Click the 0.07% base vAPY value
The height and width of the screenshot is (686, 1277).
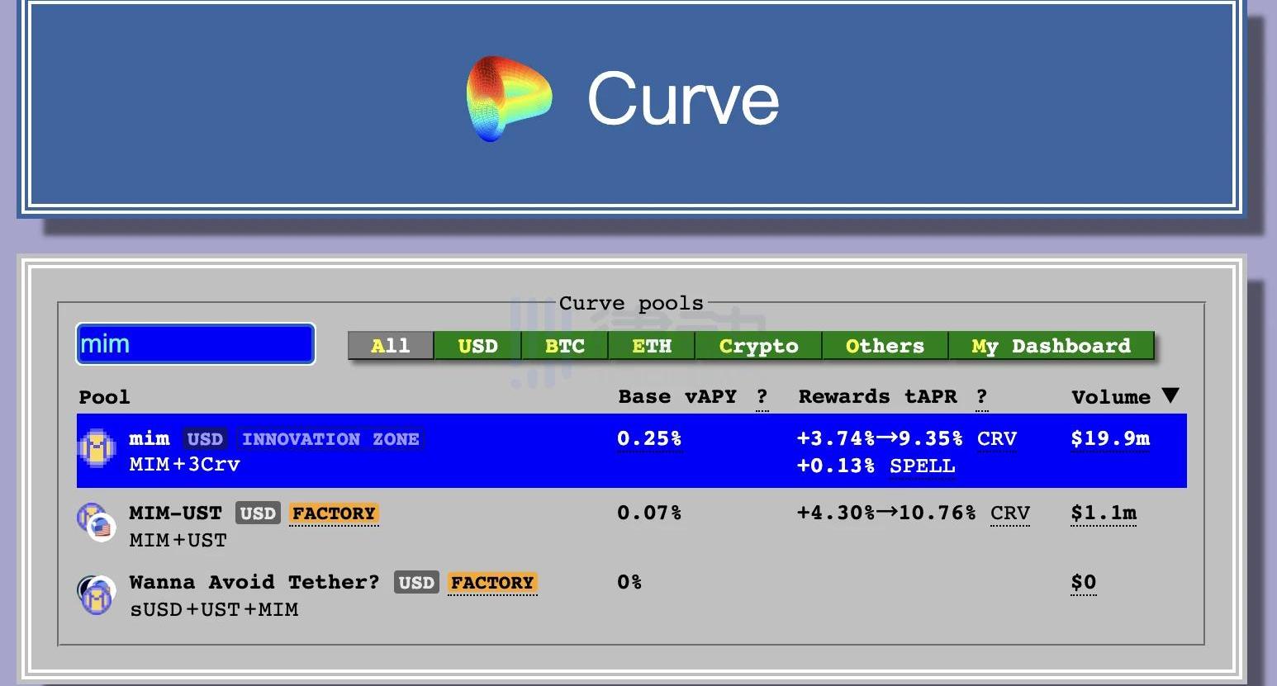tap(649, 513)
